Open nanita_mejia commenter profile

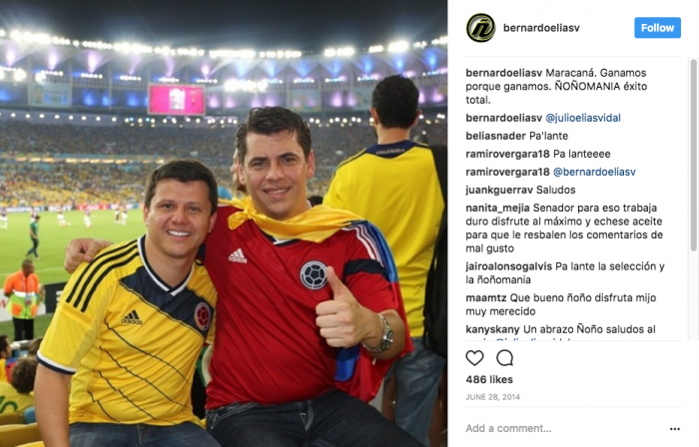[x=497, y=208]
